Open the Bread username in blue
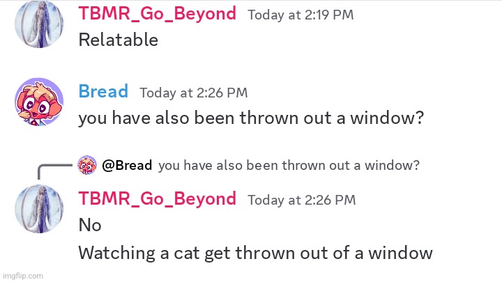502x282 pixels. (103, 91)
